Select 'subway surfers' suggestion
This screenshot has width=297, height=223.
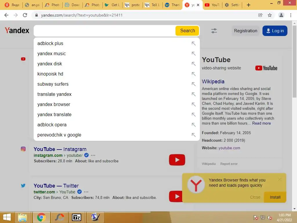pos(117,84)
